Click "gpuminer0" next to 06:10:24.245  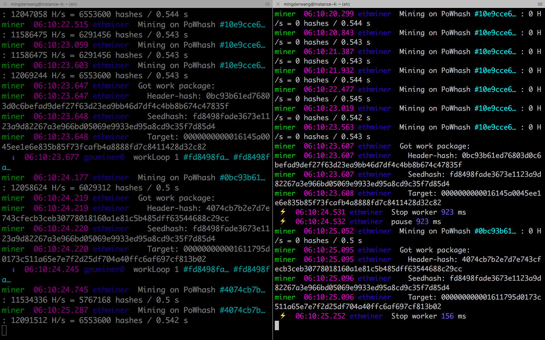click(x=104, y=269)
